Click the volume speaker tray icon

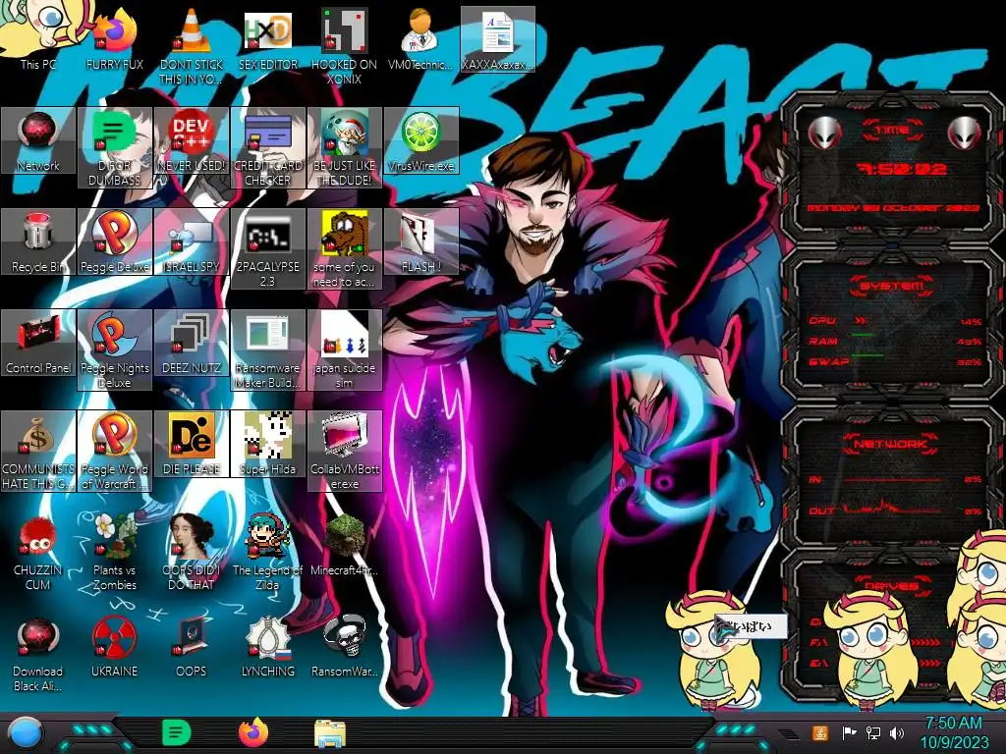[897, 732]
